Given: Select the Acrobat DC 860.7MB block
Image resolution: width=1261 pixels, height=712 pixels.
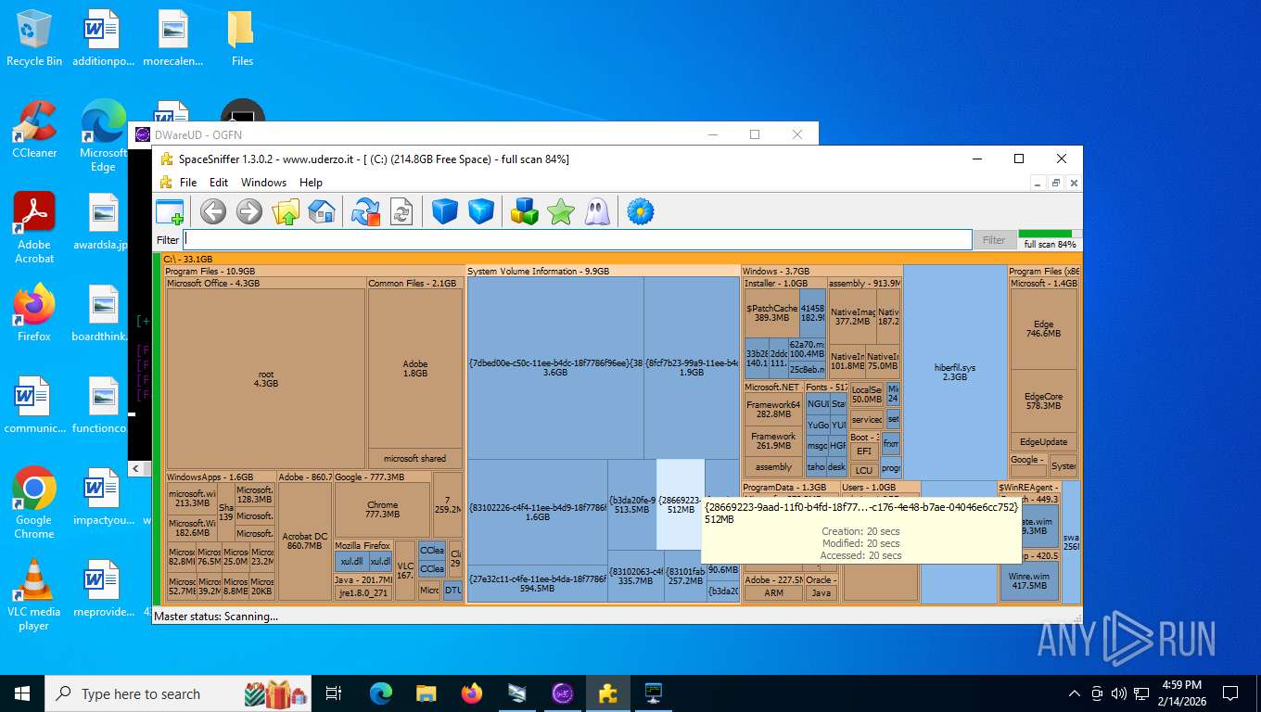Looking at the screenshot, I should (x=304, y=541).
